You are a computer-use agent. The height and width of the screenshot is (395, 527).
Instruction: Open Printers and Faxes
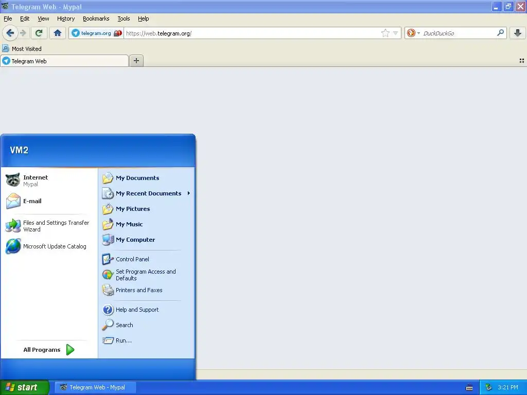(147, 290)
